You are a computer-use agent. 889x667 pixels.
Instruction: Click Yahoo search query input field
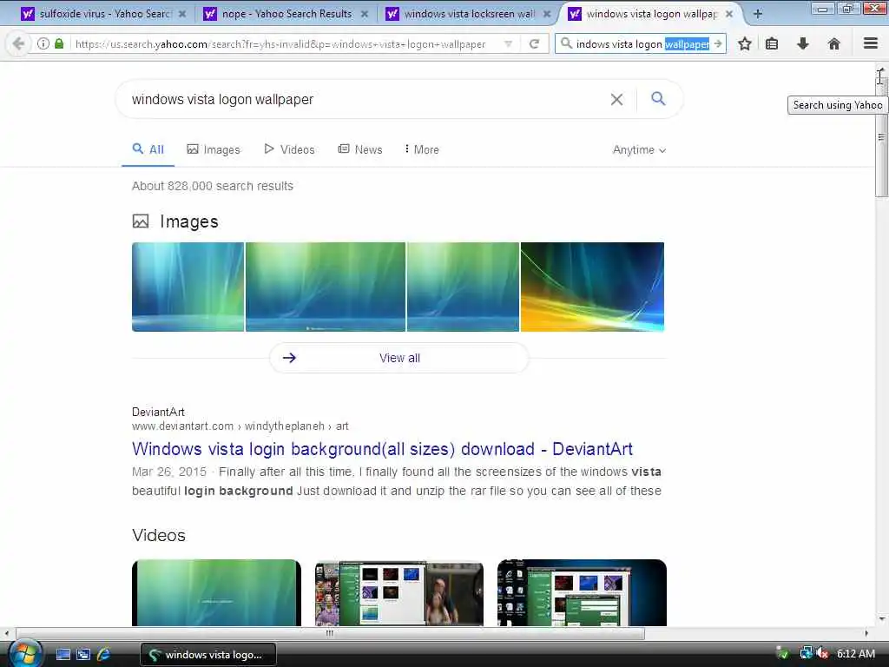363,100
